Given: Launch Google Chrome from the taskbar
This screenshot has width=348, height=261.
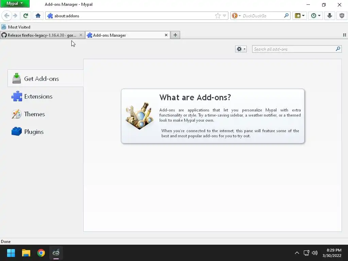Looking at the screenshot, I should [x=41, y=253].
